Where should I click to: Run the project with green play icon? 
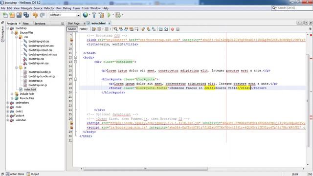[x=109, y=15]
